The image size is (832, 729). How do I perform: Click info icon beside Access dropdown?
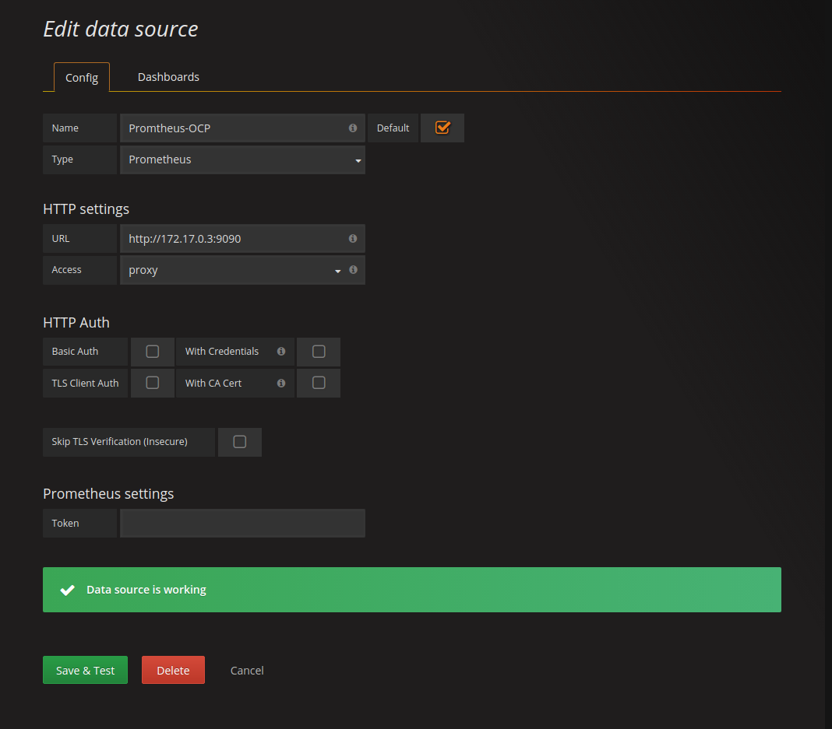[353, 270]
